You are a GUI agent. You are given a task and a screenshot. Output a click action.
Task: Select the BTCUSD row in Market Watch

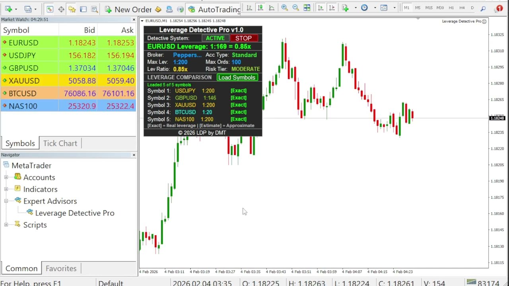tap(68, 93)
